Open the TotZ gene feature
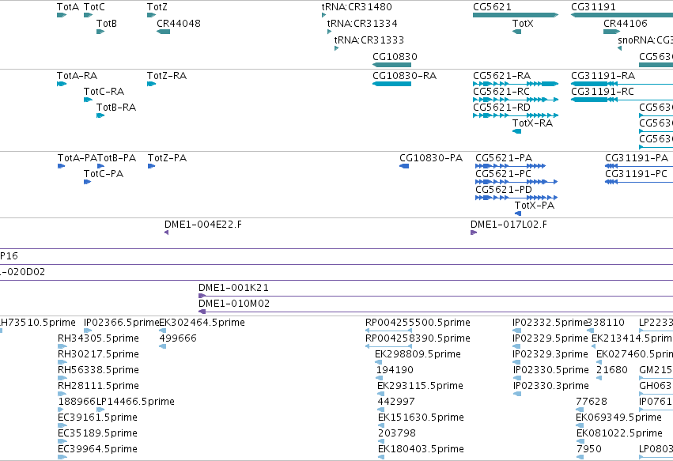Viewport: 673px width, 461px height. [x=151, y=15]
